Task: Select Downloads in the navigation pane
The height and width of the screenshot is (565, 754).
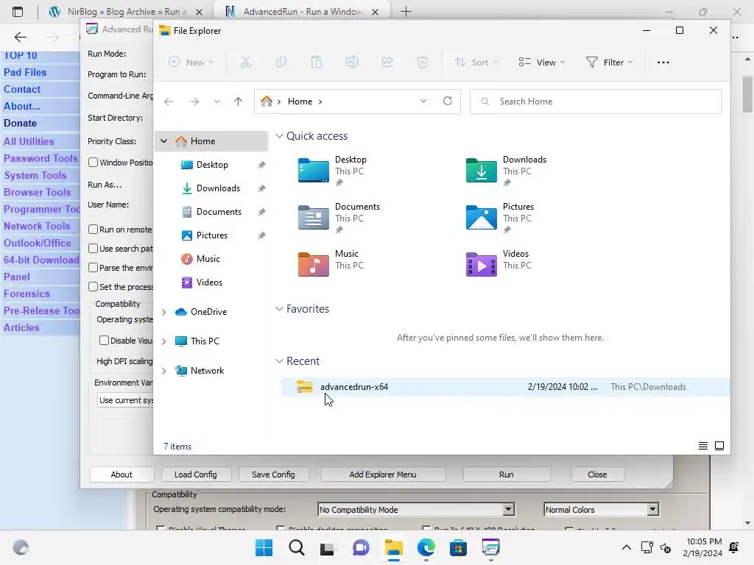Action: click(218, 188)
